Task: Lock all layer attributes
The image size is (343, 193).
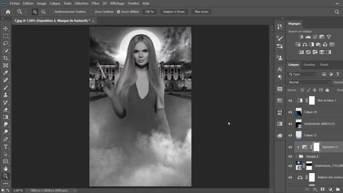Action: click(327, 90)
